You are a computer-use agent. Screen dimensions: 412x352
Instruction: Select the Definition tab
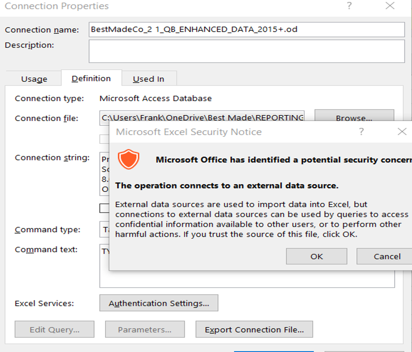pos(91,78)
